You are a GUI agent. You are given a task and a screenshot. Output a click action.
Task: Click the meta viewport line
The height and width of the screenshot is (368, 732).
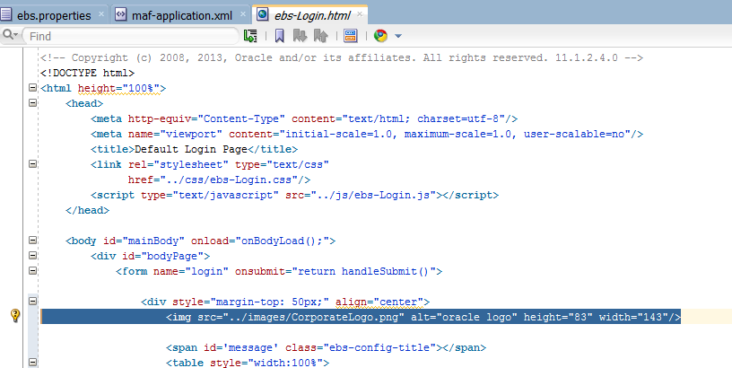[367, 135]
